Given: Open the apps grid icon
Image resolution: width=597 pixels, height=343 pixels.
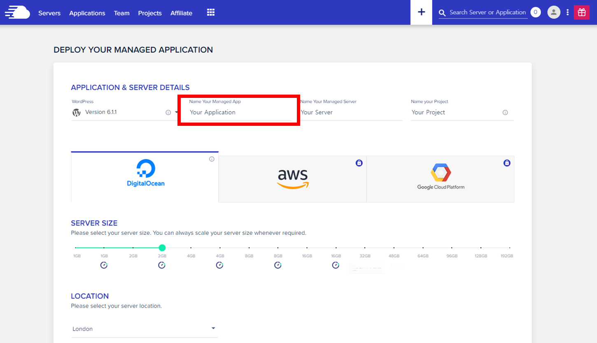Looking at the screenshot, I should click(x=211, y=12).
